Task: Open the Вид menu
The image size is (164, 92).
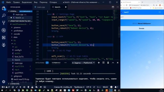Action: [x=36, y=2]
